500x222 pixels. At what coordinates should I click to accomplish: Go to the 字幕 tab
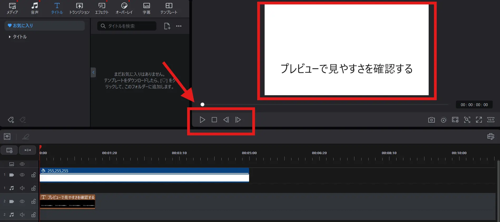[x=146, y=8]
